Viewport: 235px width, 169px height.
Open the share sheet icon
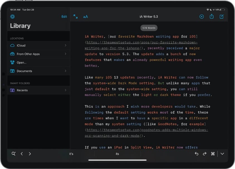coord(211,16)
